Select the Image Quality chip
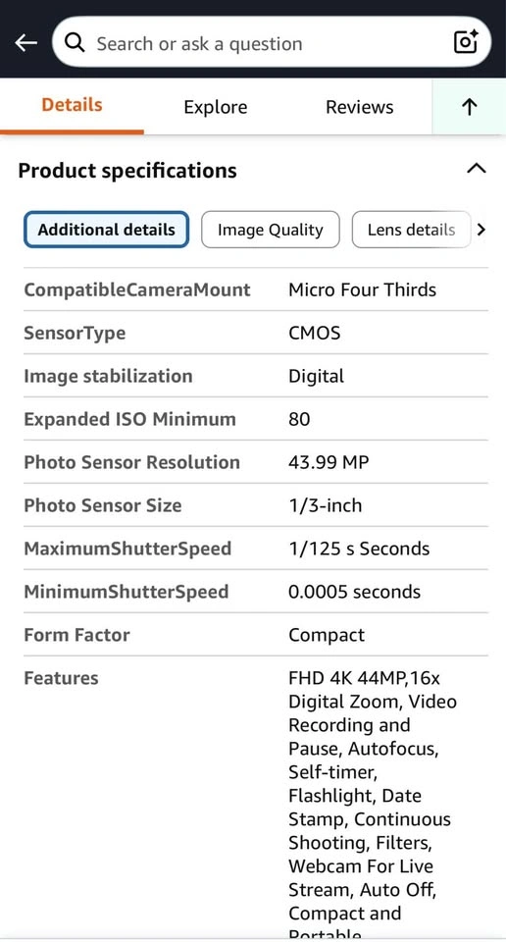The width and height of the screenshot is (506, 942). pyautogui.click(x=270, y=230)
